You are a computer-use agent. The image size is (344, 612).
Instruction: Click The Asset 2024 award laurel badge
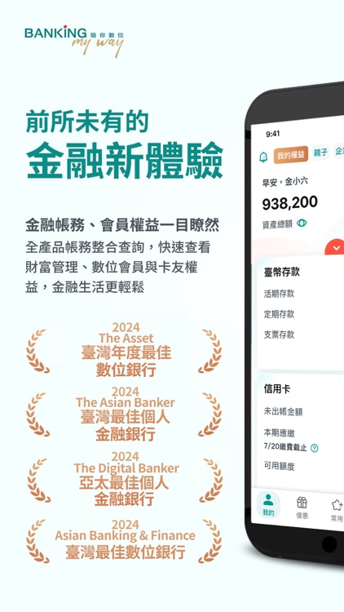coord(125,349)
